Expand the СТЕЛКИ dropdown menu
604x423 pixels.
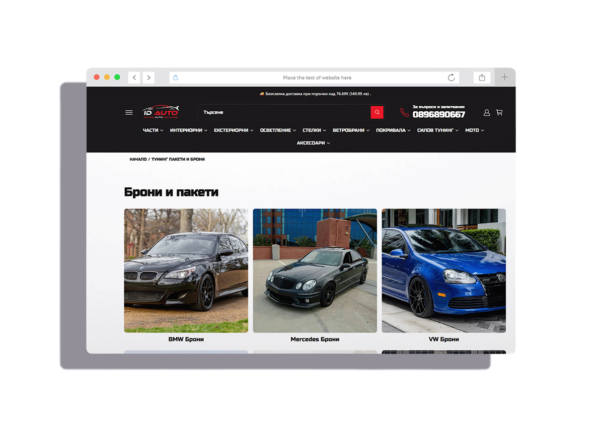click(x=314, y=130)
